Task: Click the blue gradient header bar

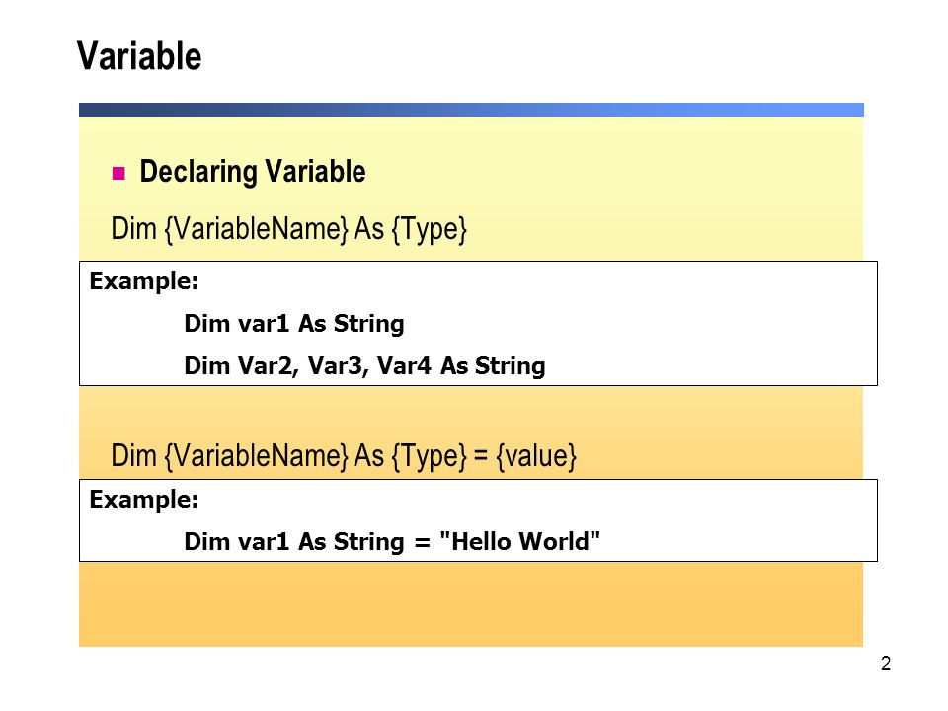Action: click(471, 110)
